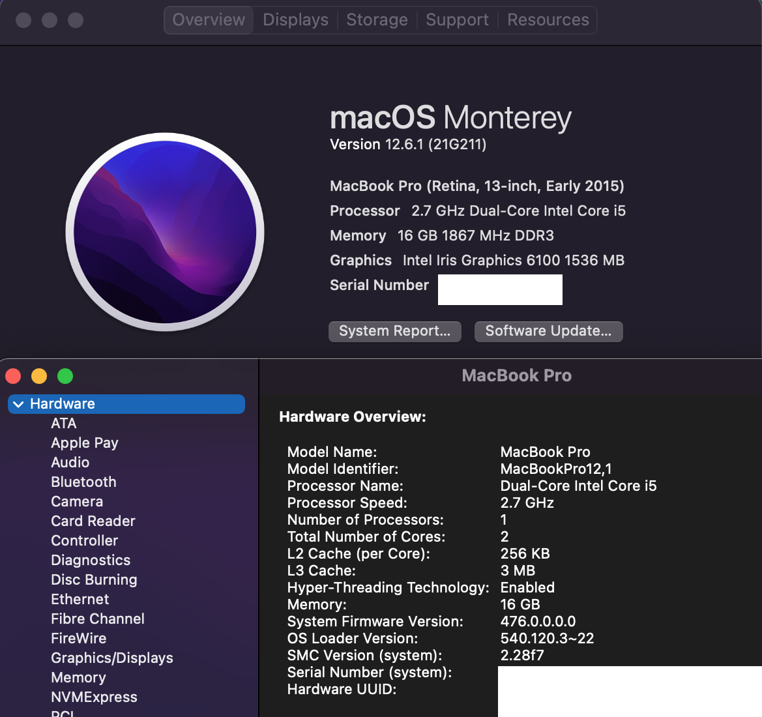Click the green zoom button of System Report

(65, 376)
